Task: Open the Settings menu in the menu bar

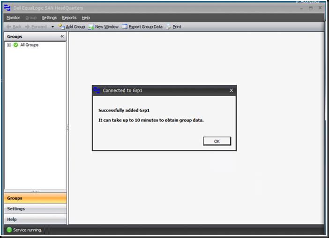Action: pos(49,18)
